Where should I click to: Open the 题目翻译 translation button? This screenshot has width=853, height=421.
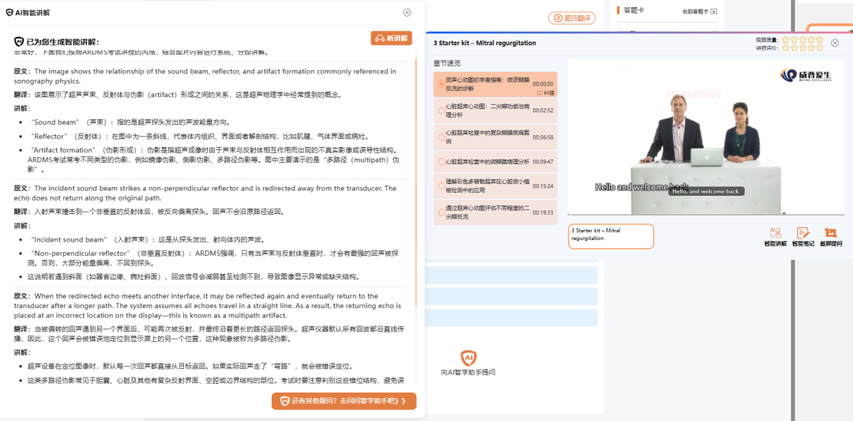(572, 18)
